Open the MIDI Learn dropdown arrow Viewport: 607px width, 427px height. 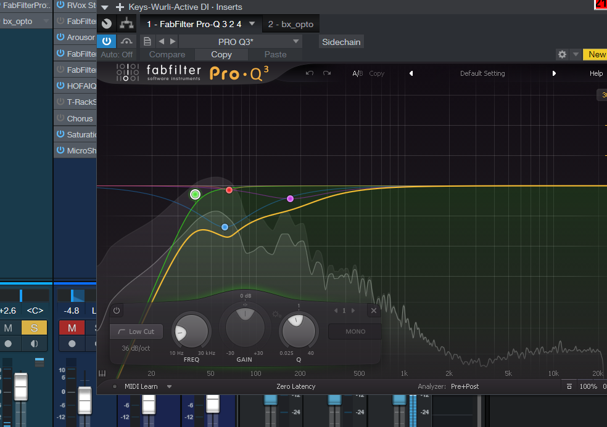coord(169,386)
